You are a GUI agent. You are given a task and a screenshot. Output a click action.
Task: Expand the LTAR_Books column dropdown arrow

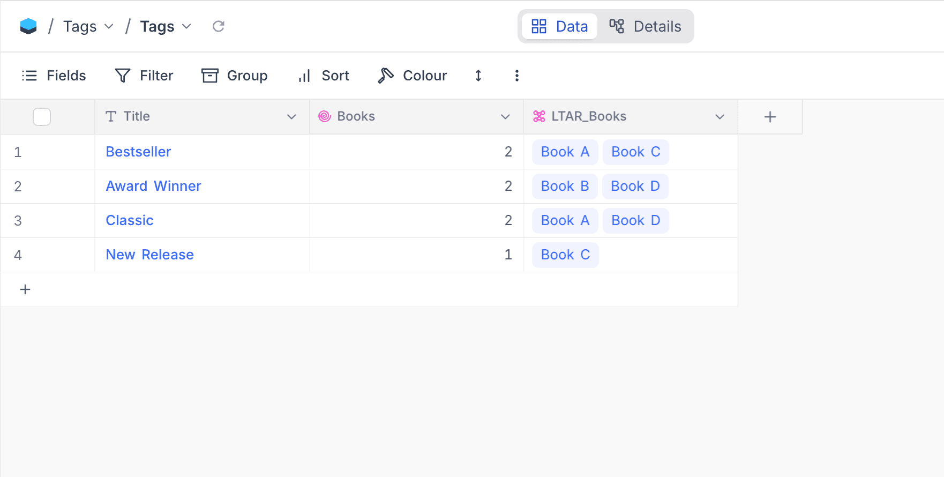(720, 117)
